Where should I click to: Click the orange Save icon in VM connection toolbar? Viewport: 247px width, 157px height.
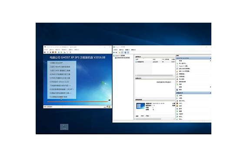point(56,52)
